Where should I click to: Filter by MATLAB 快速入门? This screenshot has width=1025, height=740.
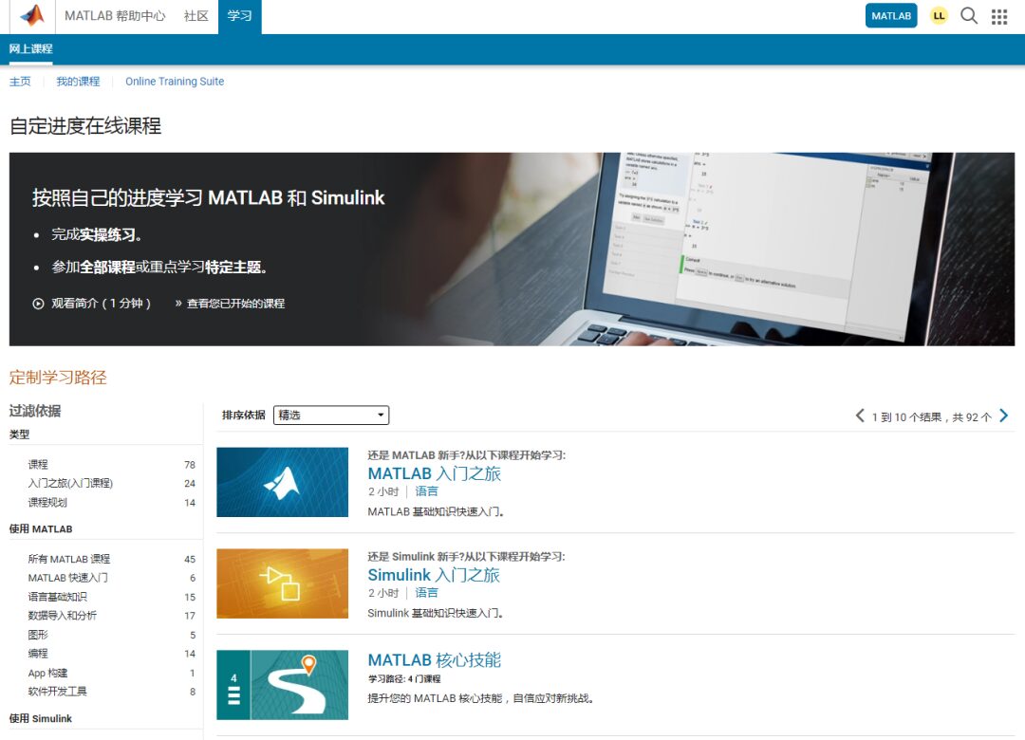pyautogui.click(x=67, y=578)
